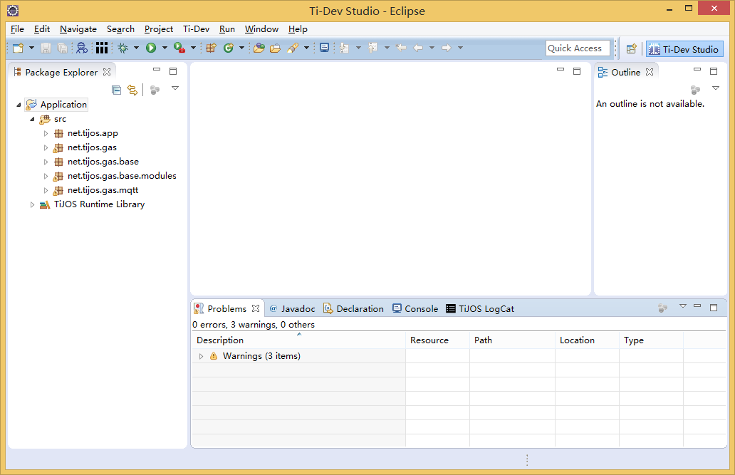The width and height of the screenshot is (735, 475).
Task: Close the Package Explorer tab
Action: click(x=107, y=72)
